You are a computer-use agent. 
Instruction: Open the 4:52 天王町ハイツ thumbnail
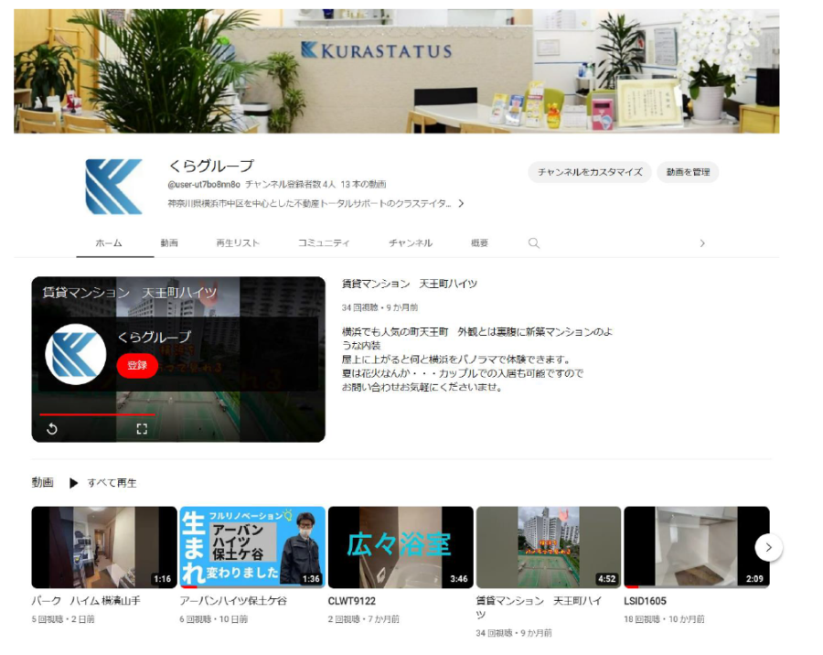(549, 547)
